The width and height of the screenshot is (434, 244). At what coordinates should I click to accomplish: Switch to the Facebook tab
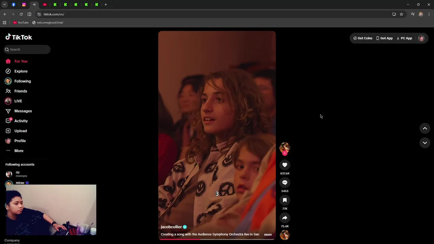tap(14, 4)
